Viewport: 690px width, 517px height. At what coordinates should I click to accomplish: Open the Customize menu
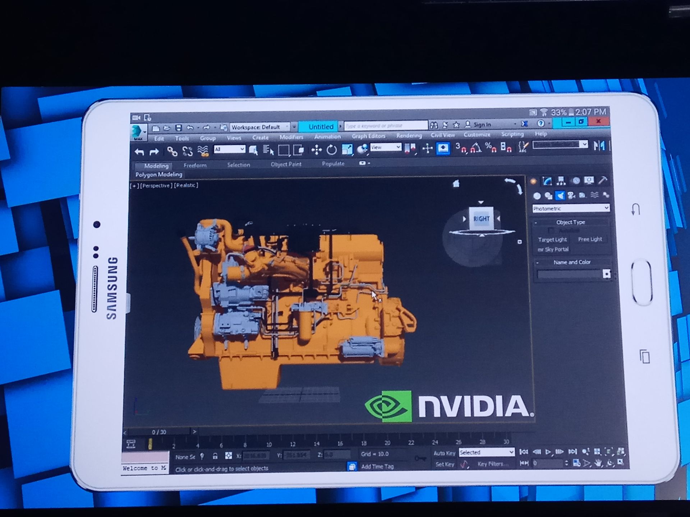(x=477, y=134)
